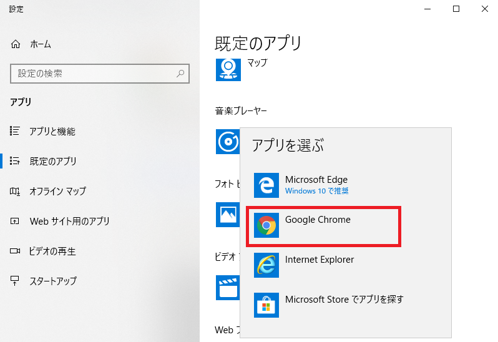Pick Internet Explorer in app chooser

(346, 265)
